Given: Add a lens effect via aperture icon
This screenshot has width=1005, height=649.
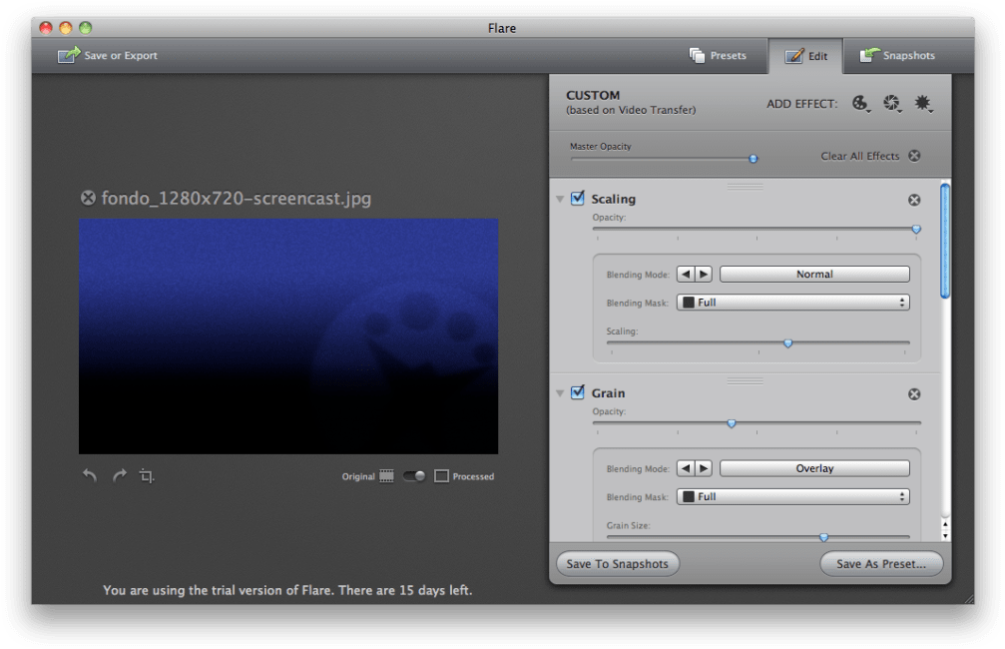Looking at the screenshot, I should coord(891,103).
